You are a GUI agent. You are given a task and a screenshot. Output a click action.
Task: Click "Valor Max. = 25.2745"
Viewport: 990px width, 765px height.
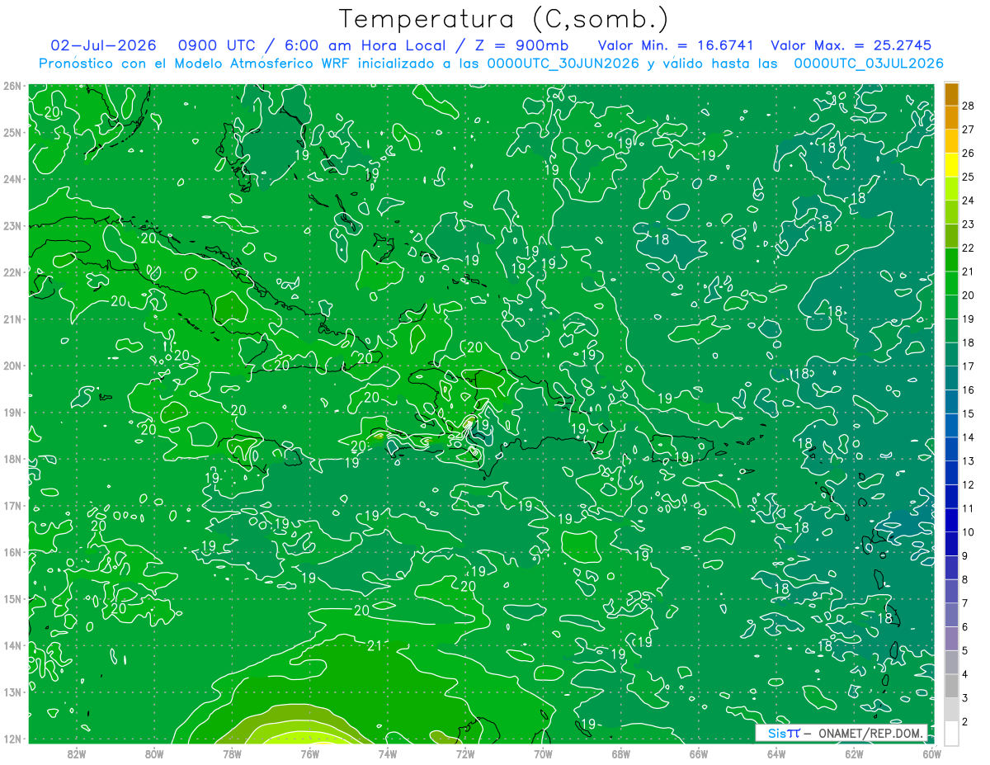[851, 45]
